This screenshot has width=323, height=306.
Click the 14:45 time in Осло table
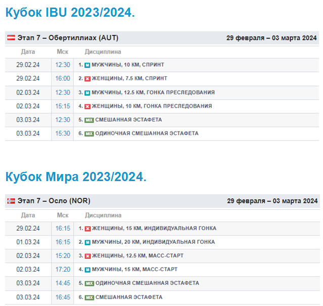(63, 283)
